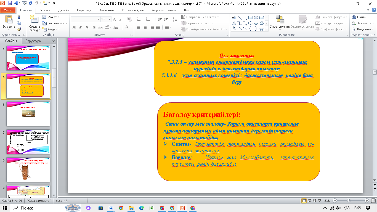The height and width of the screenshot is (212, 377).
Task: Expand the Макет layout dropdown
Action: click(51, 17)
